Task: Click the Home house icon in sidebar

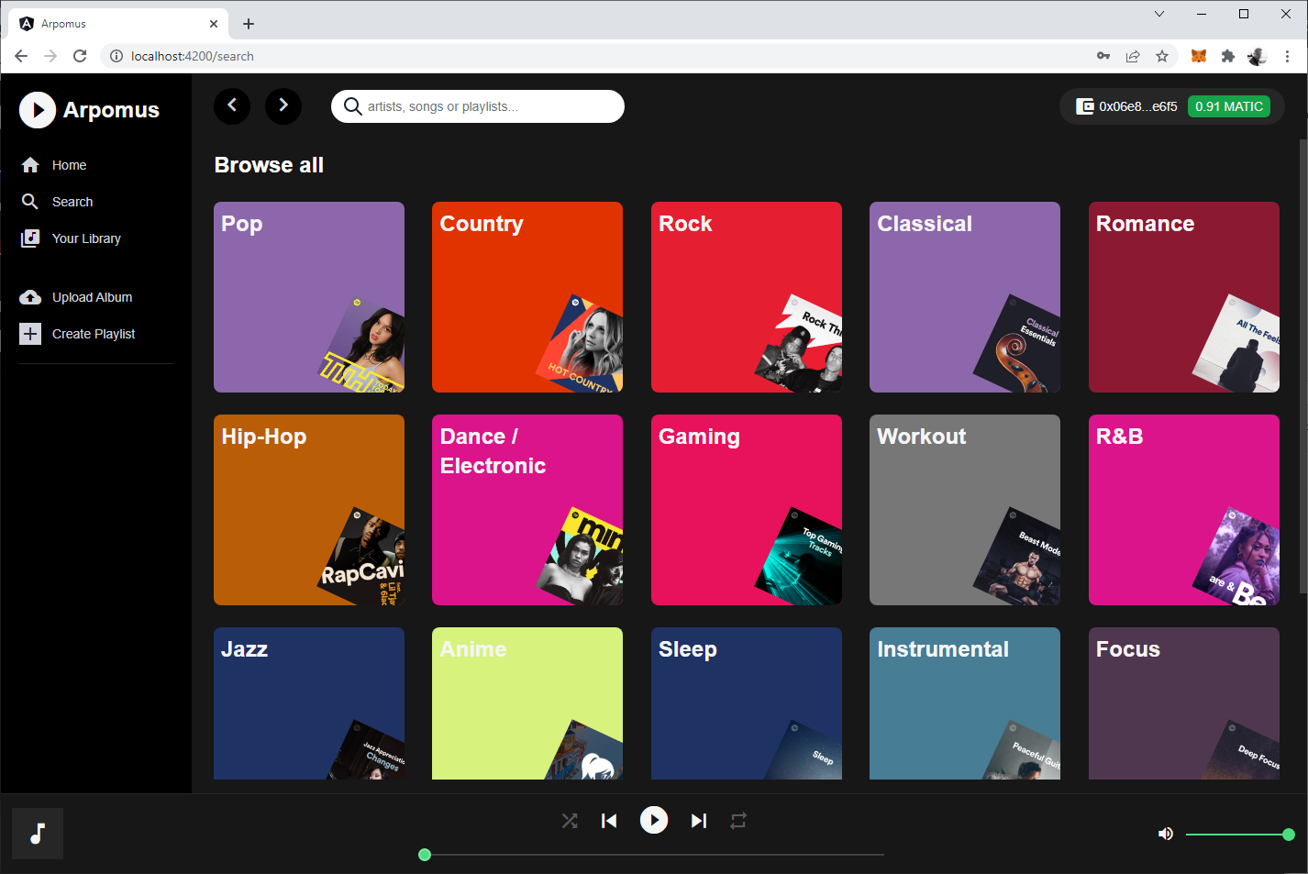Action: click(30, 165)
